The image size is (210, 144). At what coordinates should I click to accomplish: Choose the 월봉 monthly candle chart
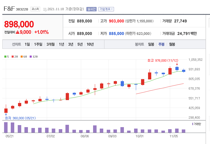[x=172, y=44]
